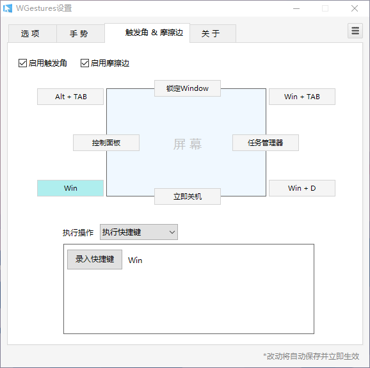Expand the 执行快捷键 dropdown
This screenshot has height=368, width=370.
click(139, 232)
